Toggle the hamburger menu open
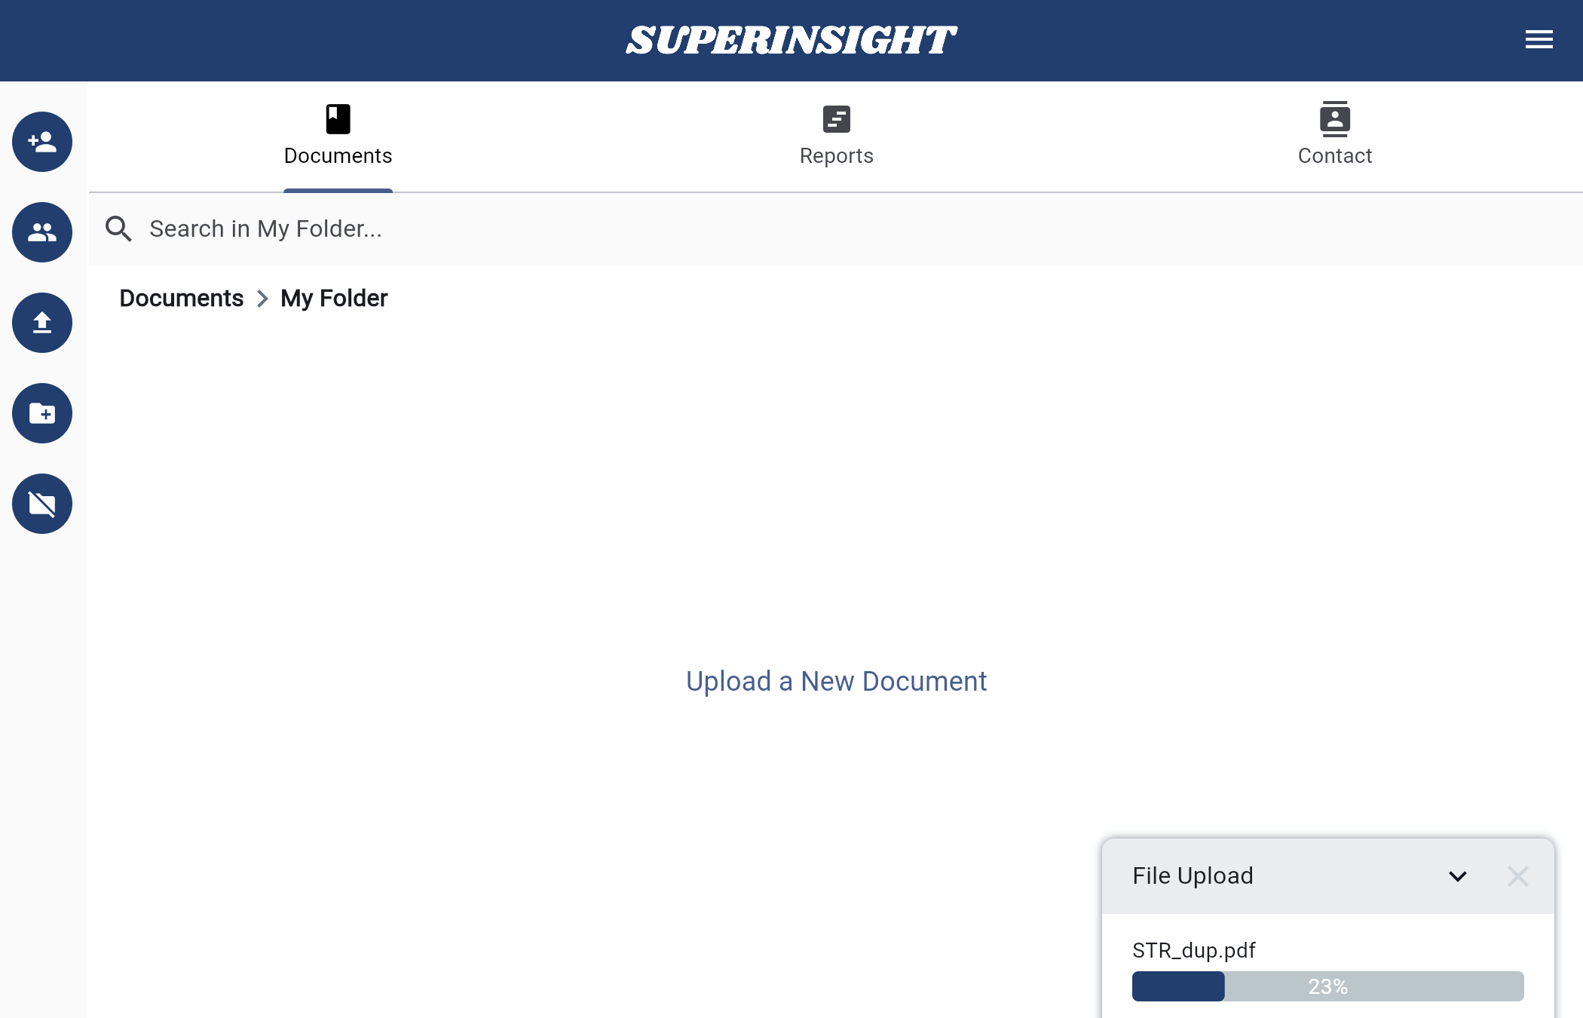Screen dimensions: 1583x1018 tap(1539, 39)
